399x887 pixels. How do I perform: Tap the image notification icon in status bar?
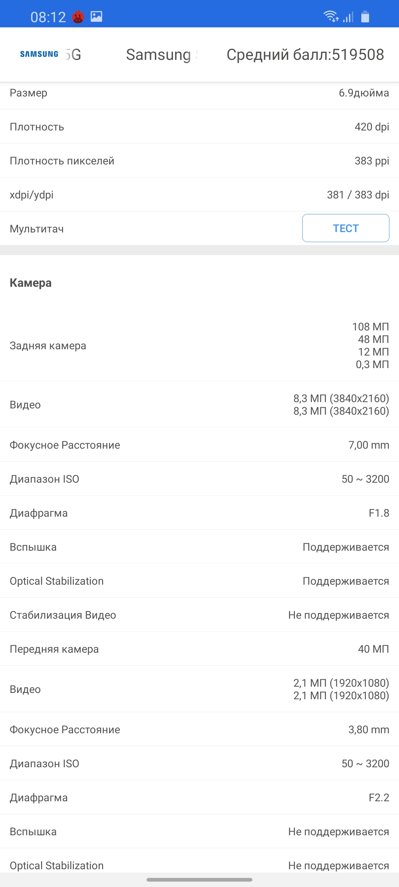click(x=96, y=17)
